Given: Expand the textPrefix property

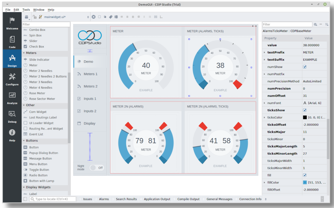Looking at the screenshot, I should tap(265, 52).
